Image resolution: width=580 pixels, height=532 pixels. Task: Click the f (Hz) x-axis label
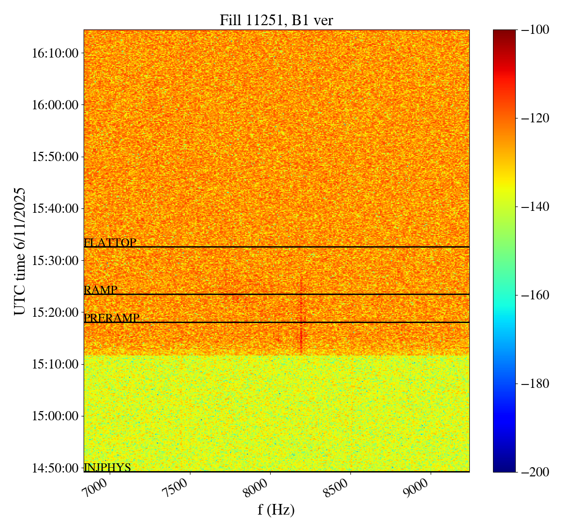pos(276,510)
